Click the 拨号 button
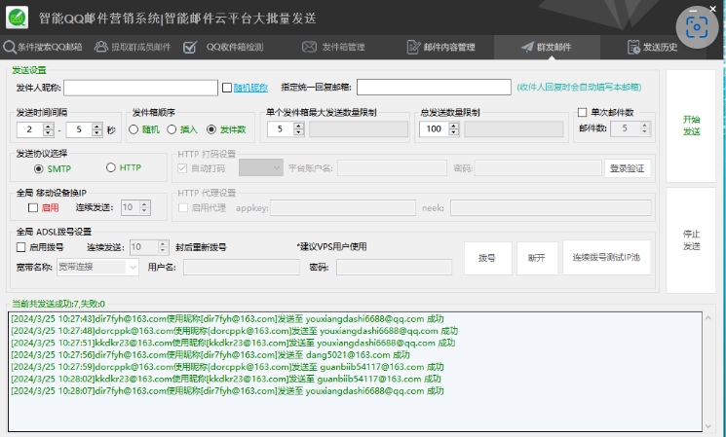Viewport: 726px width, 437px height. click(x=488, y=258)
